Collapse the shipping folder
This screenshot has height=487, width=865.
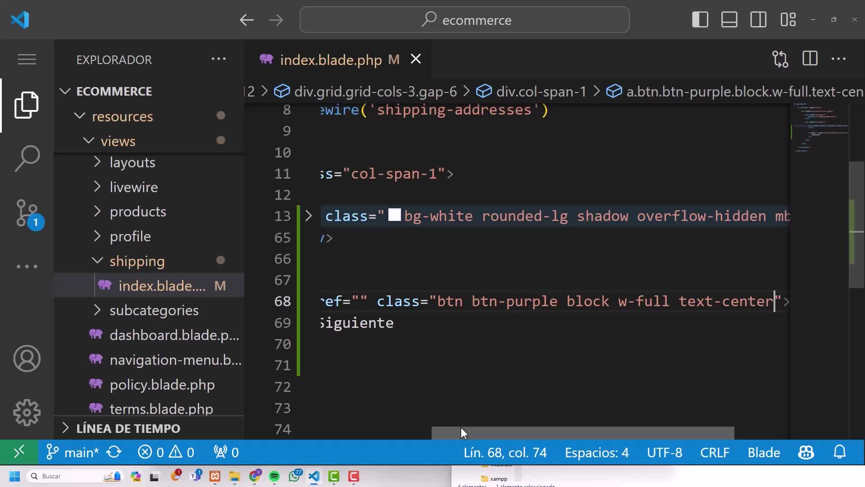click(x=137, y=261)
